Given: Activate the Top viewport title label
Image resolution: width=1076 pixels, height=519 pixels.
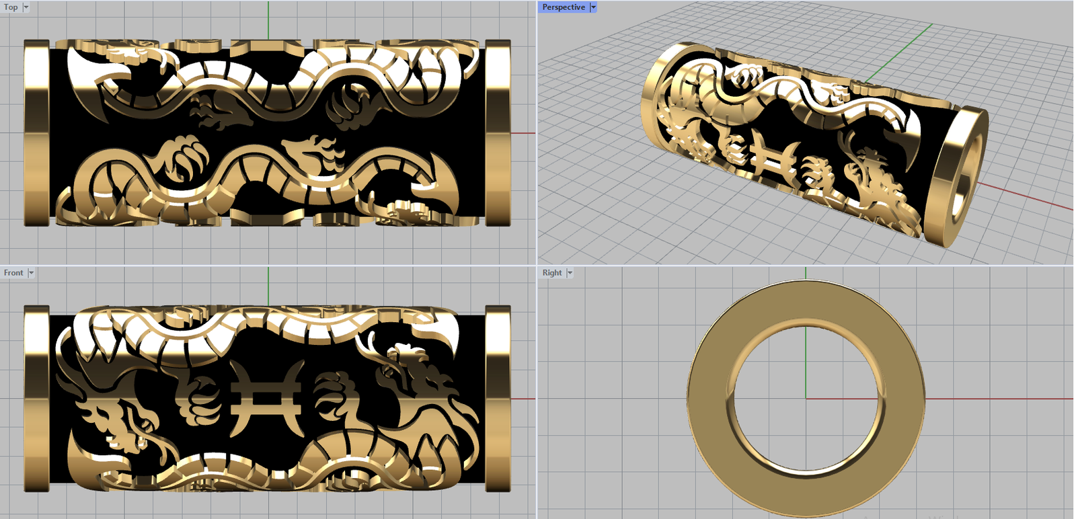Looking at the screenshot, I should coord(11,7).
